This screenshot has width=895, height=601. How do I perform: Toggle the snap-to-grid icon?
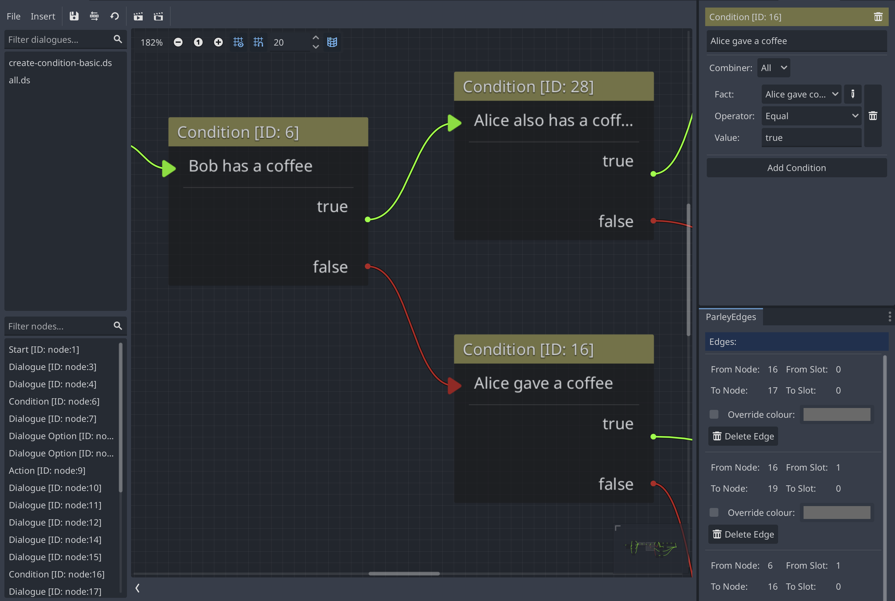259,42
